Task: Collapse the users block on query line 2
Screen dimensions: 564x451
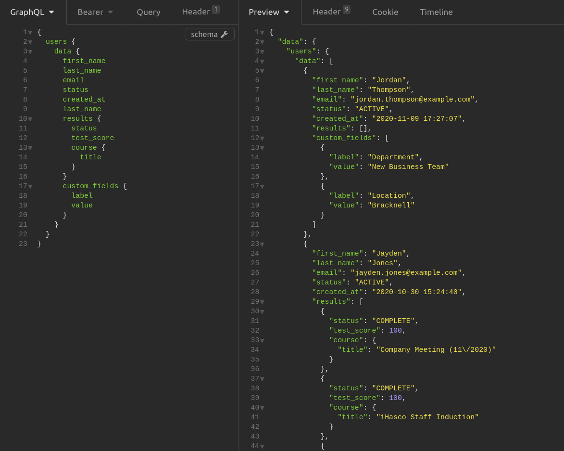Action: pos(30,42)
